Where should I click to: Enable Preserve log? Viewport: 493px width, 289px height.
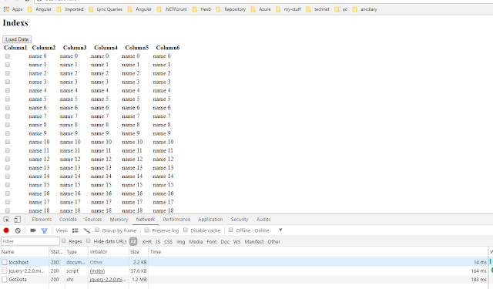pyautogui.click(x=147, y=230)
